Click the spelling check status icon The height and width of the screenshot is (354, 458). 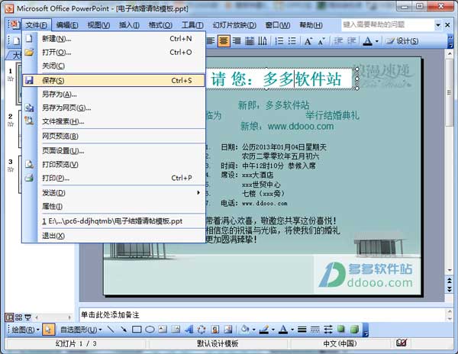click(x=401, y=343)
